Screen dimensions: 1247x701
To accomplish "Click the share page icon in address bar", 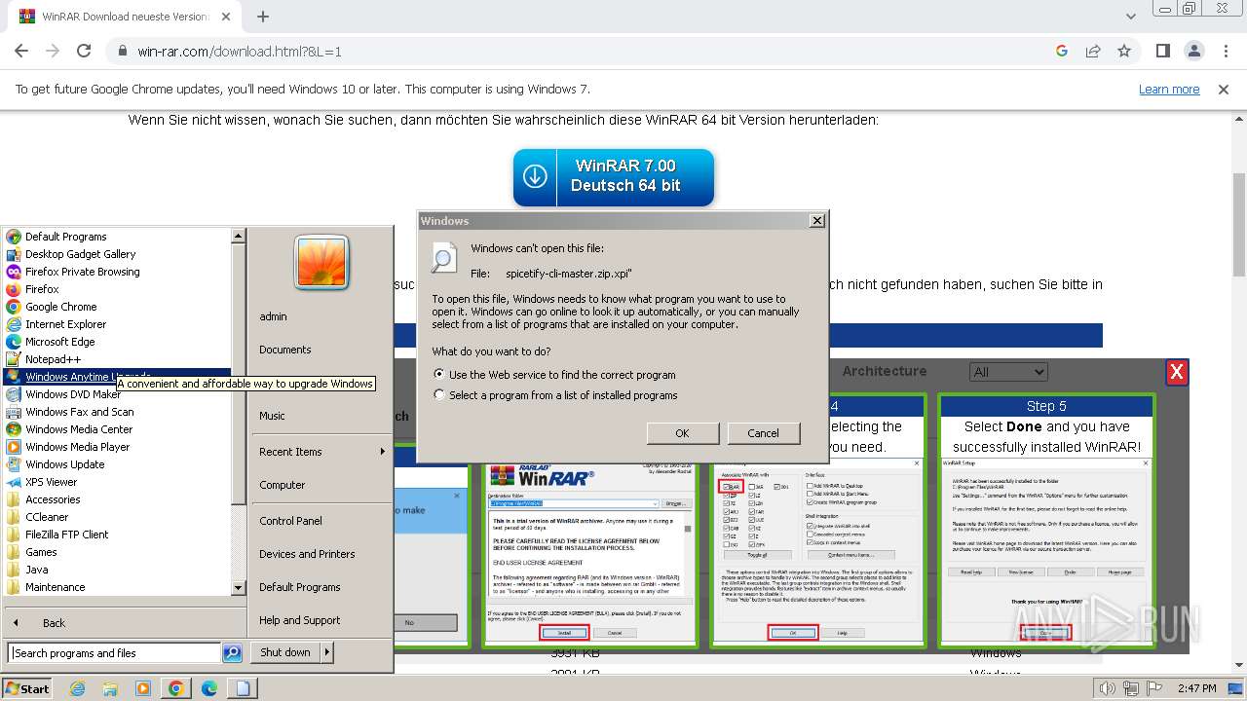I will (x=1093, y=51).
